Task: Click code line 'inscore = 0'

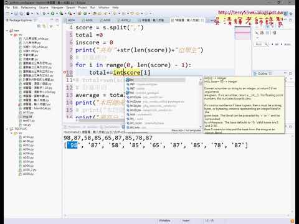Action: point(94,42)
